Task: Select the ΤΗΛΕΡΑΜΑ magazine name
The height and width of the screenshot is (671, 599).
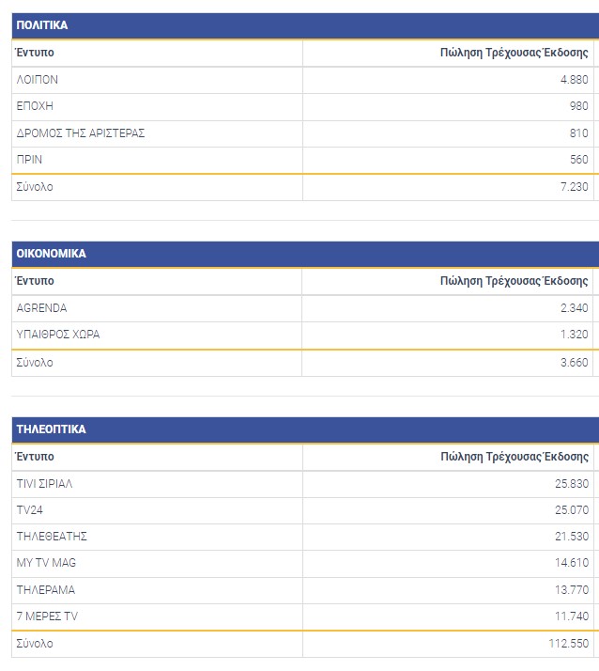Action: point(46,590)
